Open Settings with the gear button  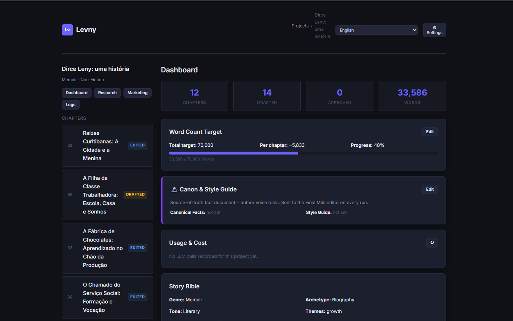click(x=434, y=30)
